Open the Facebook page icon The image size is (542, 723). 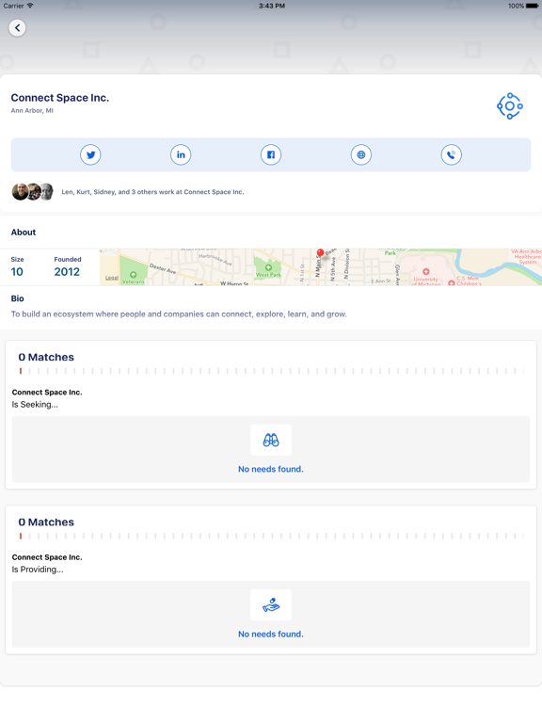[271, 154]
